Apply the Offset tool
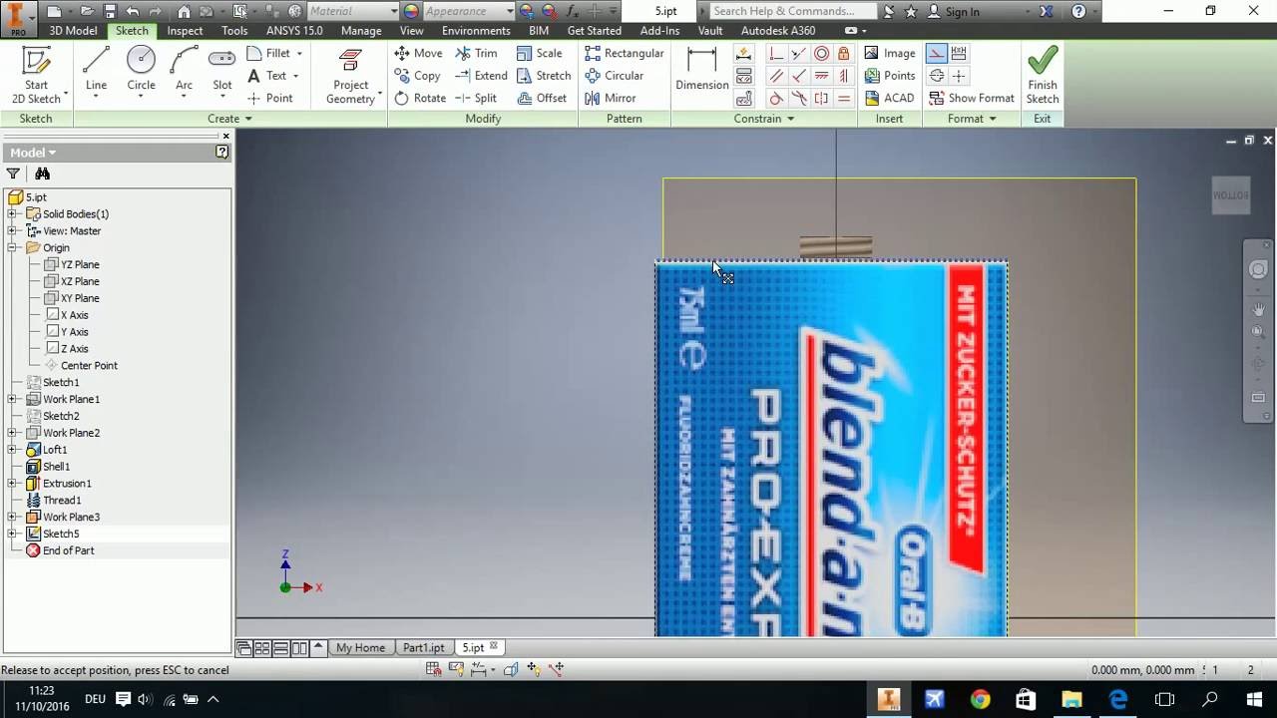The height and width of the screenshot is (718, 1277). click(542, 98)
